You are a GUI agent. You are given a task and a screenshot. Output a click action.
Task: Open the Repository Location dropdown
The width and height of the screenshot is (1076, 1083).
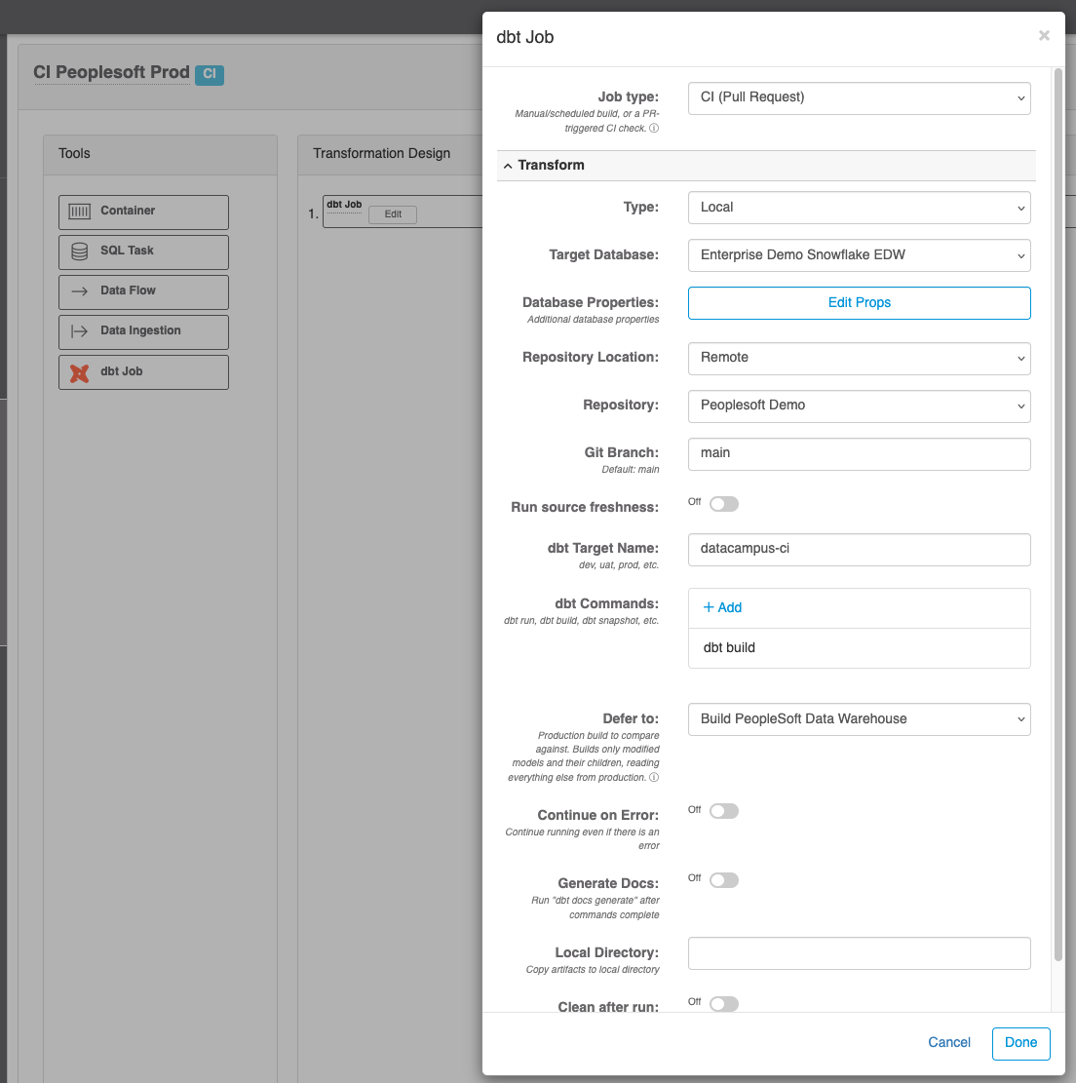(859, 359)
